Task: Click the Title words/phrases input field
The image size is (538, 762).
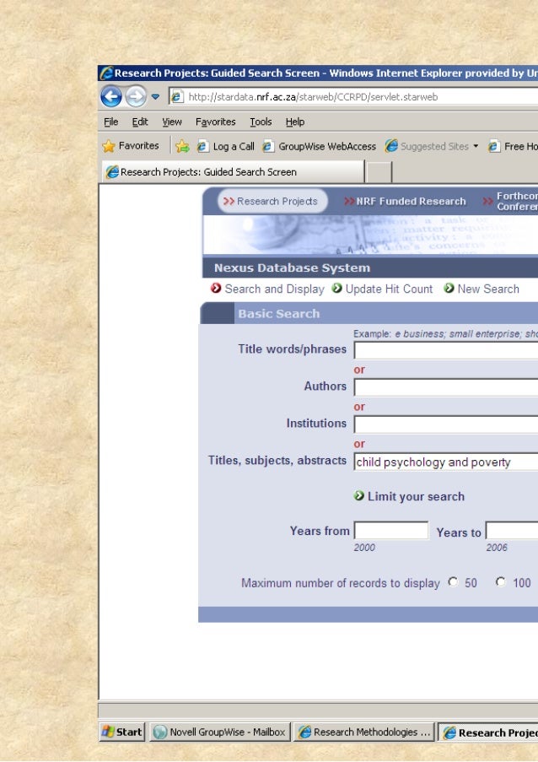Action: click(x=446, y=350)
